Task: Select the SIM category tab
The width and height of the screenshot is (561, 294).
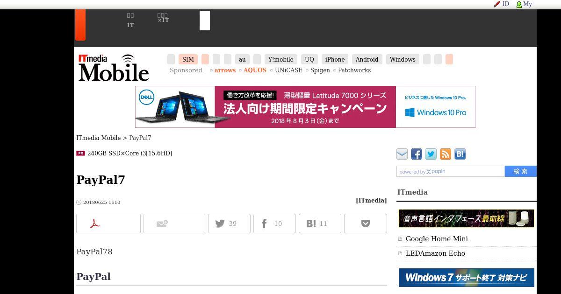Action: click(188, 59)
